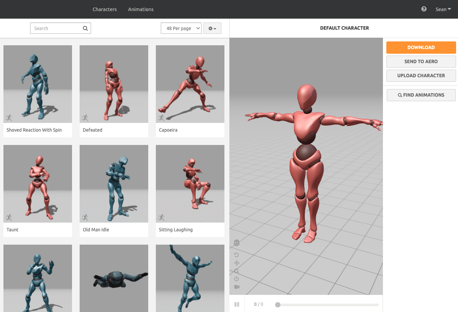458x312 pixels.
Task: Go to the Characters tab
Action: [x=104, y=9]
